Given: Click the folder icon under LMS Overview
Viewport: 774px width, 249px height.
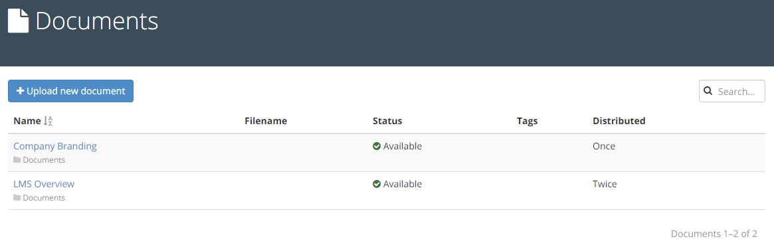Looking at the screenshot, I should (x=17, y=198).
